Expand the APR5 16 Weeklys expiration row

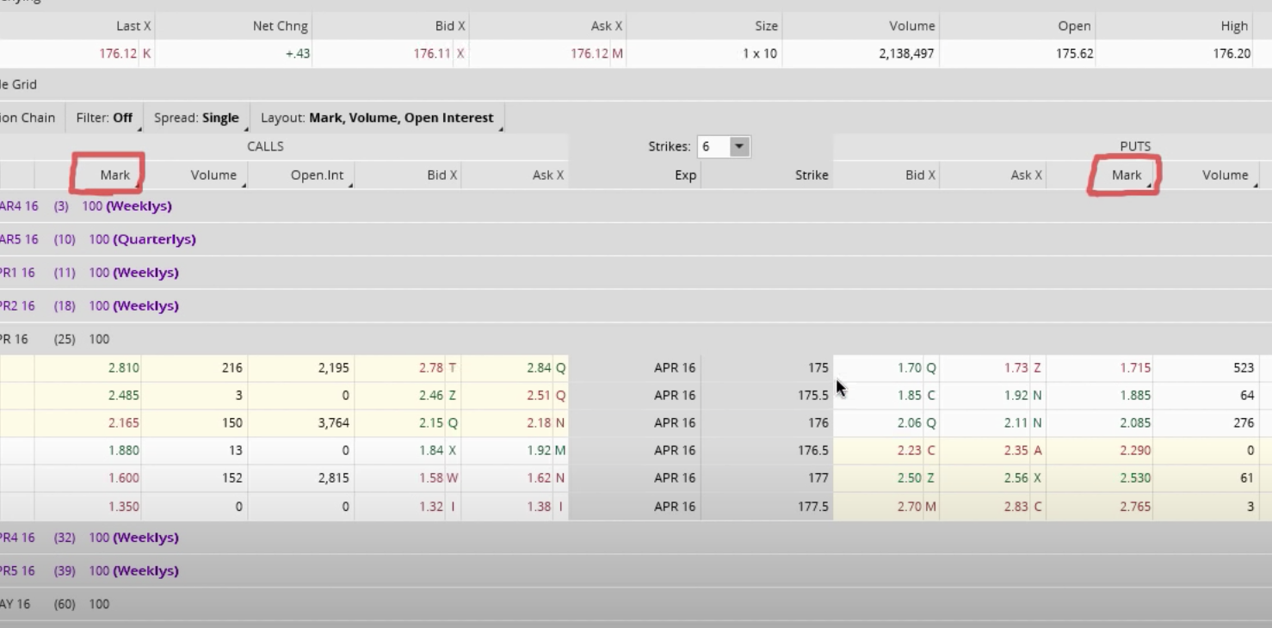636,570
